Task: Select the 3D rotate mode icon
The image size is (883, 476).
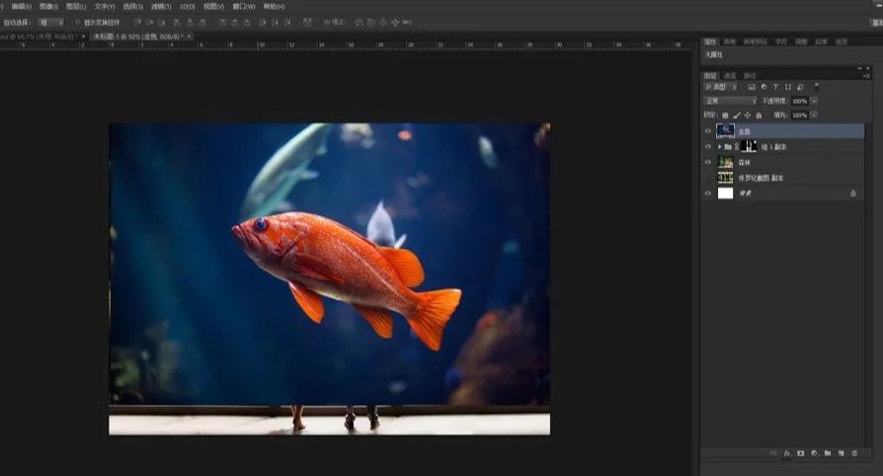Action: coord(359,22)
